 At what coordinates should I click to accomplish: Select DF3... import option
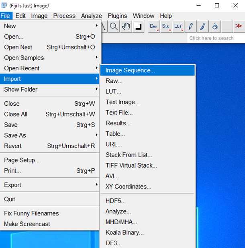pos(147,243)
